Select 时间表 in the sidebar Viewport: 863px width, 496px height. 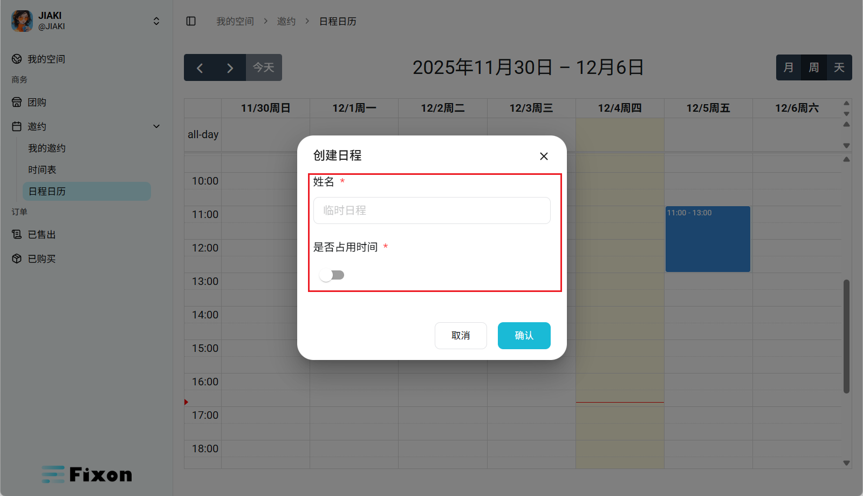(42, 169)
